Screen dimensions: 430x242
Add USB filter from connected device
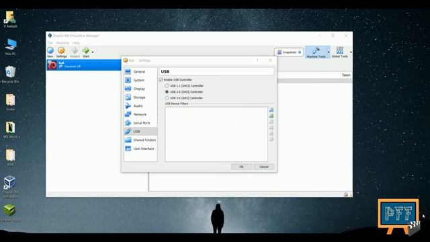pos(271,116)
